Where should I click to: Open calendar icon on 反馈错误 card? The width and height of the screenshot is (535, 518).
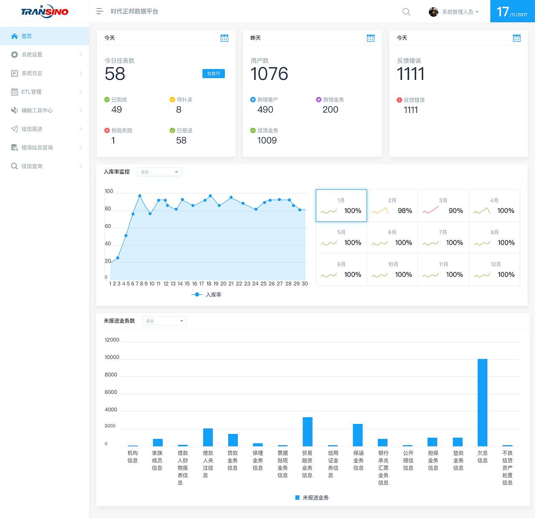(x=517, y=38)
